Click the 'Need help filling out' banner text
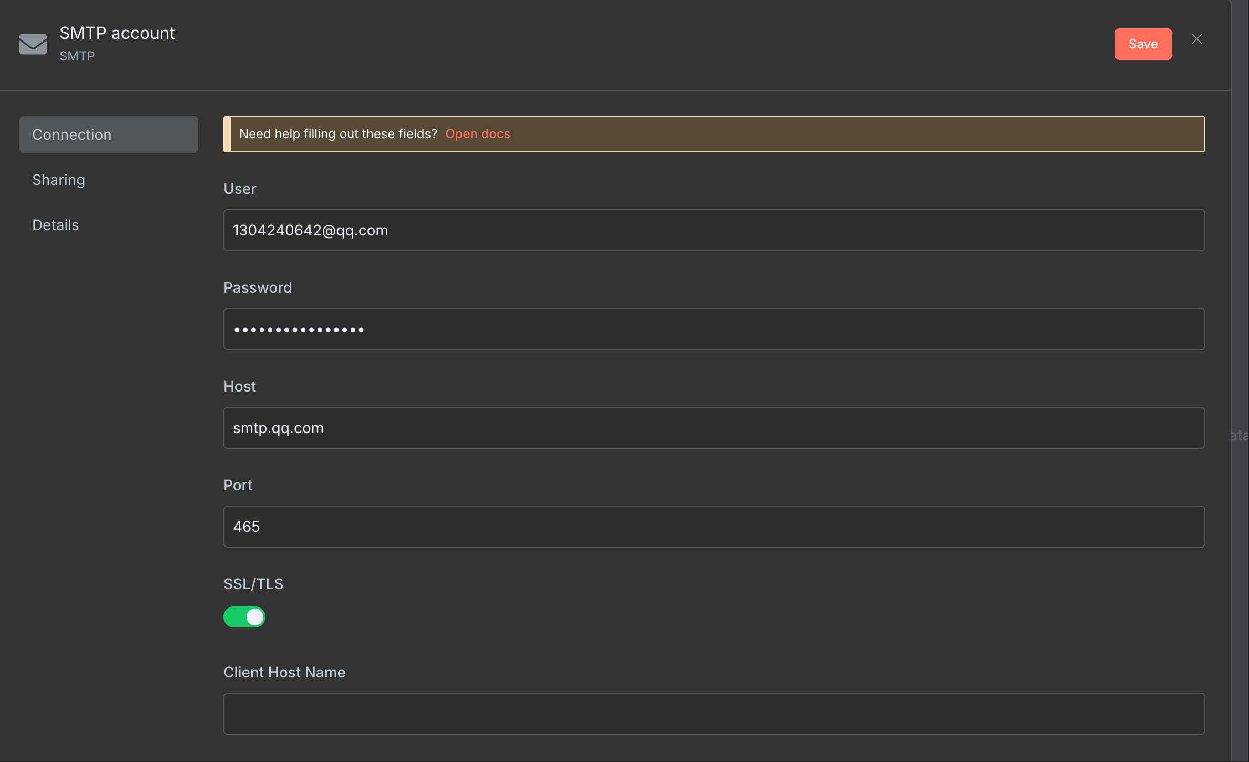Viewport: 1249px width, 762px height. pyautogui.click(x=338, y=134)
